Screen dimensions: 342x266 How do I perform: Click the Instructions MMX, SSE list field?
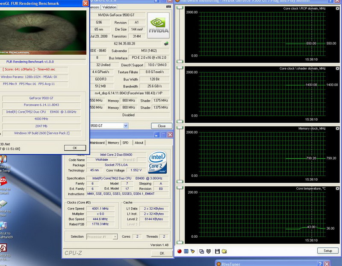(x=127, y=194)
